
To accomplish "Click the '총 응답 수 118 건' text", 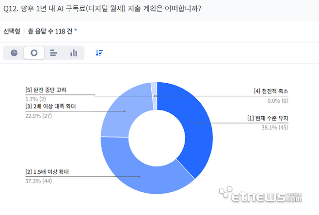I will tap(50, 31).
